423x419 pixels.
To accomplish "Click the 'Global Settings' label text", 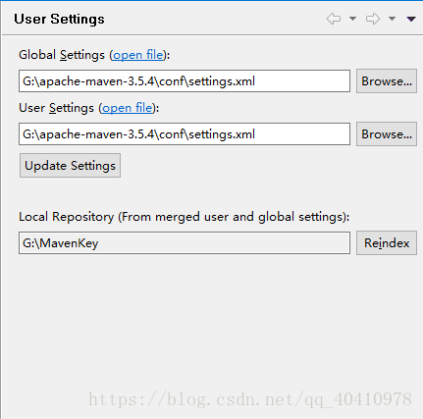I will [62, 55].
